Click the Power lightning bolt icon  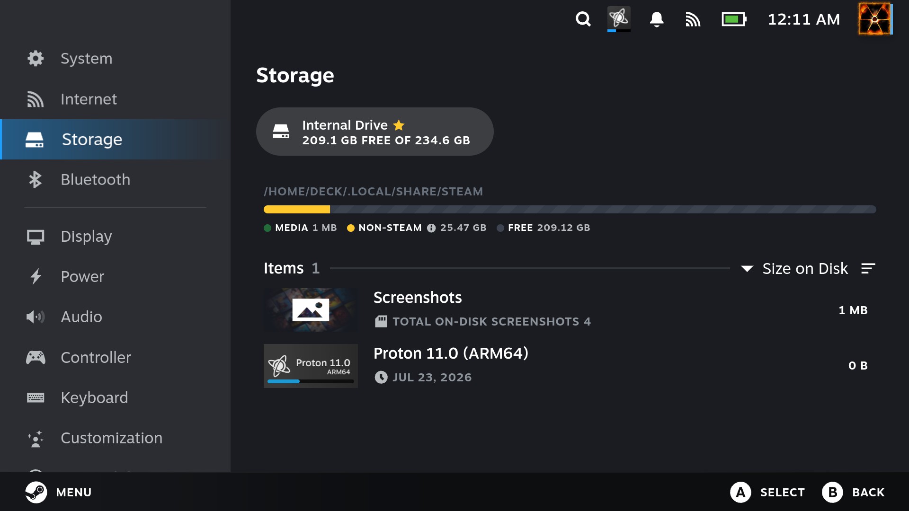coord(36,276)
